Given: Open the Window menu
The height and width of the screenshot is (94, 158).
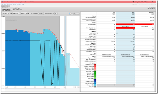Looking at the screenshot, I should pyautogui.click(x=19, y=4).
